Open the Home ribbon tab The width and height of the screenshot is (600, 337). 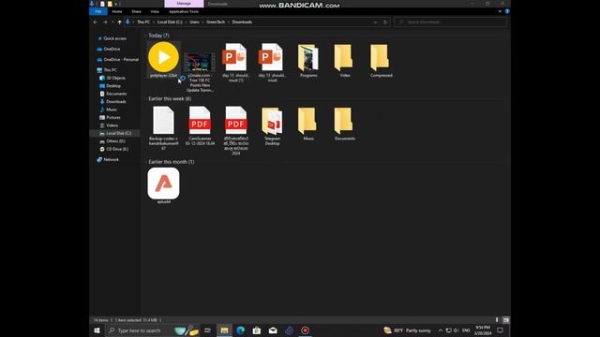(x=117, y=11)
